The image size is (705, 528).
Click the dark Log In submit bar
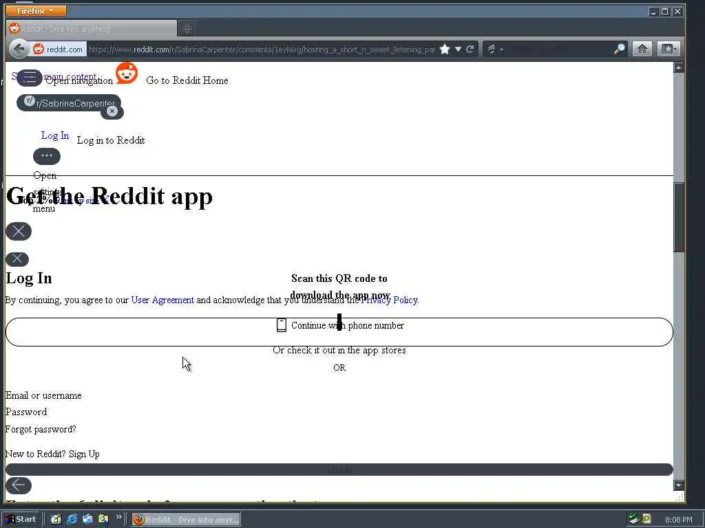pos(339,470)
